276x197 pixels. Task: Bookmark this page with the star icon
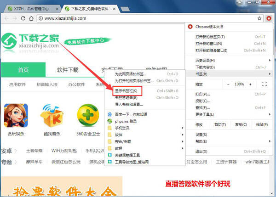(259, 18)
